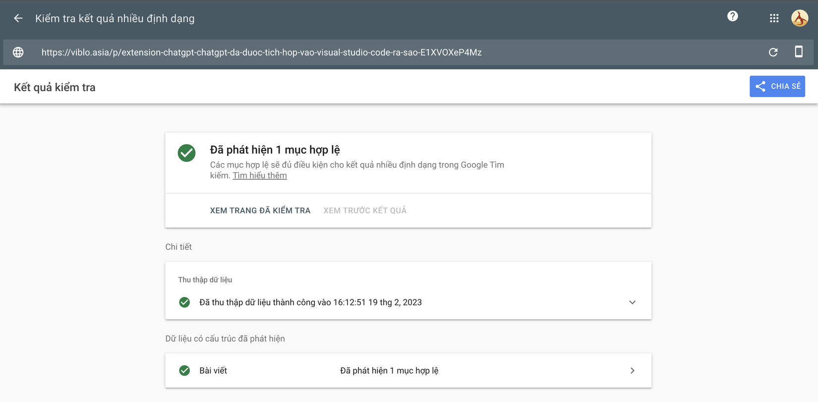The image size is (818, 402).
Task: Expand the crawl details chevron
Action: tap(632, 302)
